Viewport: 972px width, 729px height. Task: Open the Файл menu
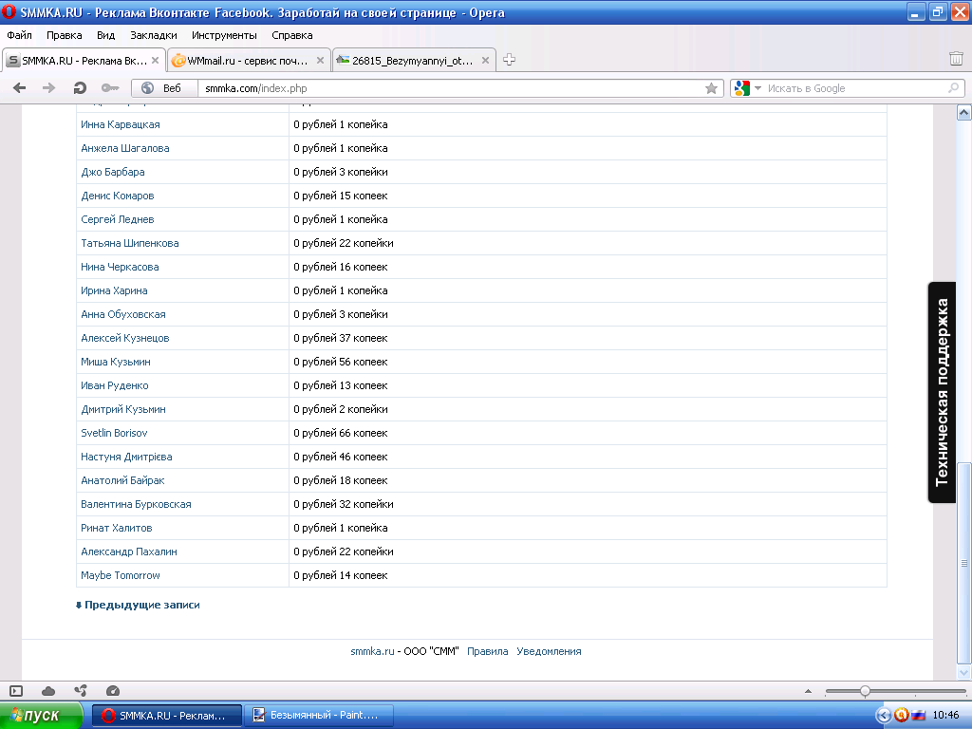[19, 35]
